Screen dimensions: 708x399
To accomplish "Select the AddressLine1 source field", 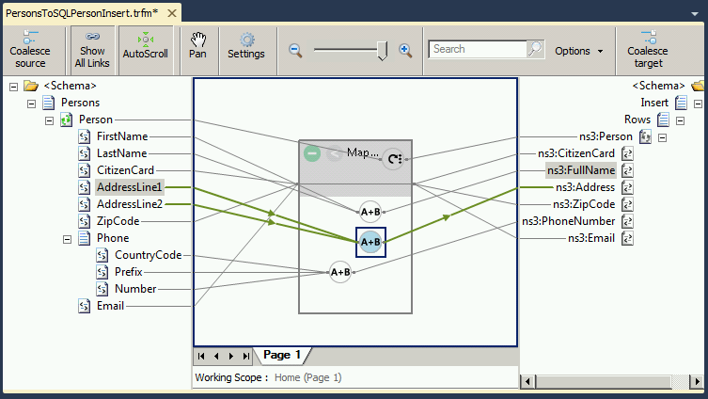I will tap(130, 187).
